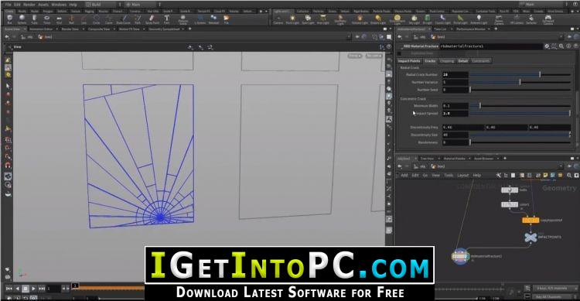Image resolution: width=580 pixels, height=301 pixels.
Task: Toggle the checkbox below RBD Material Fracture label
Action: 399,53
